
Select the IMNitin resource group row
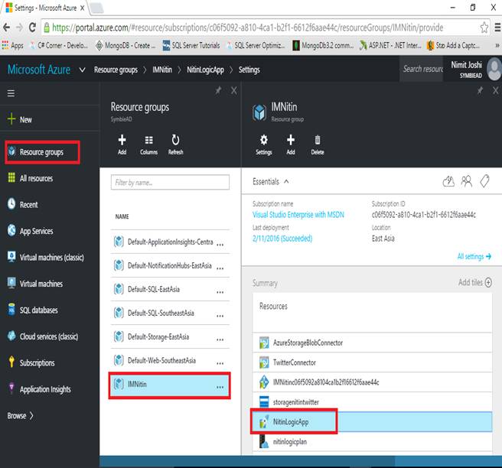click(169, 385)
